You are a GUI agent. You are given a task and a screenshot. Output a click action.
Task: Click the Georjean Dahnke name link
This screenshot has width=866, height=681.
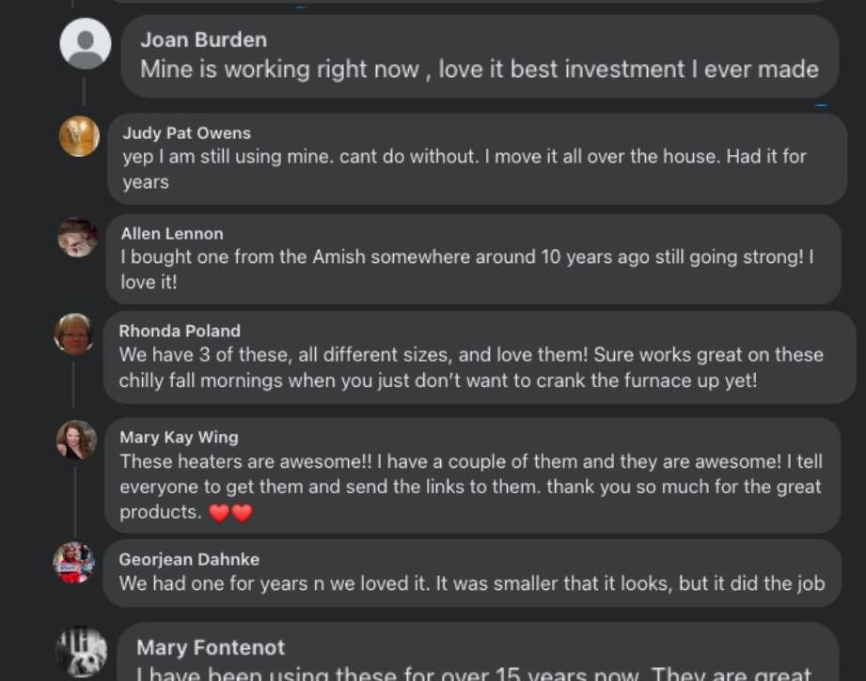pos(189,559)
